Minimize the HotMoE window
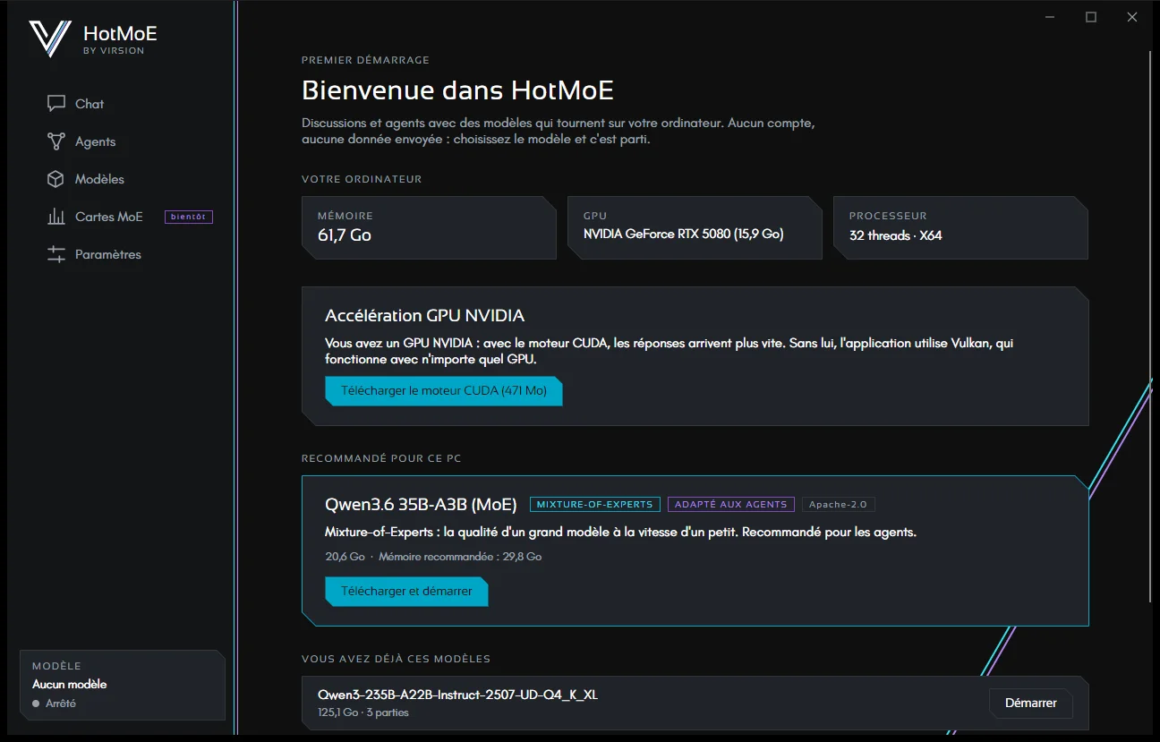The width and height of the screenshot is (1160, 742). point(1050,17)
